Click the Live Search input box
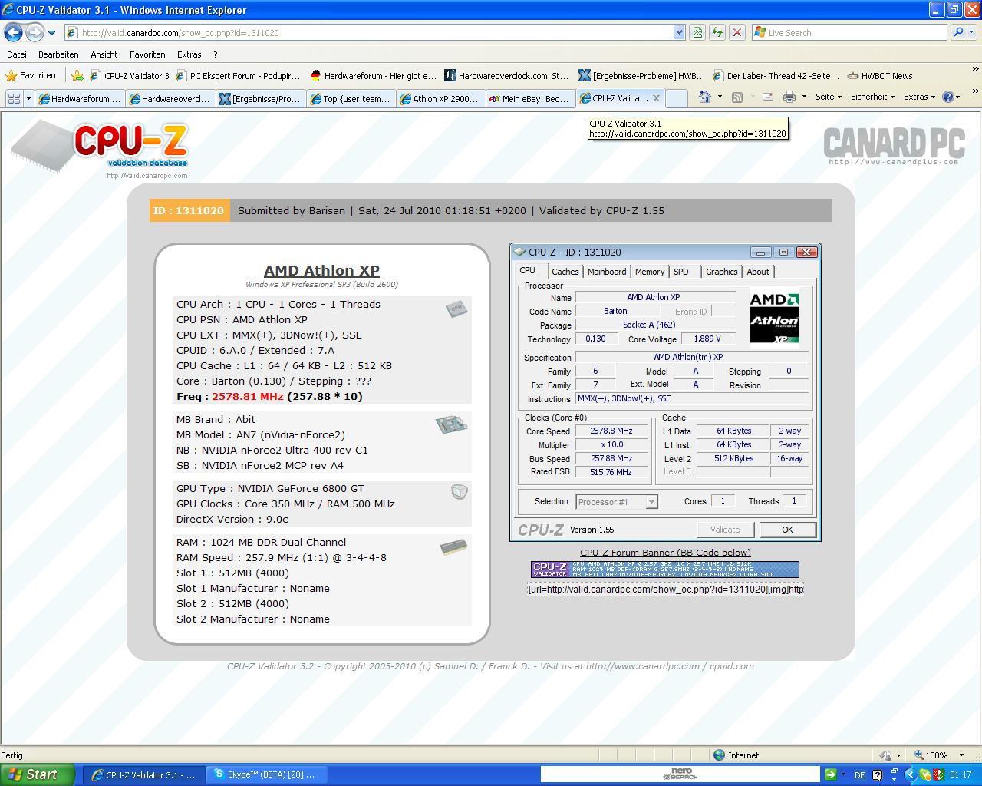 pos(849,33)
